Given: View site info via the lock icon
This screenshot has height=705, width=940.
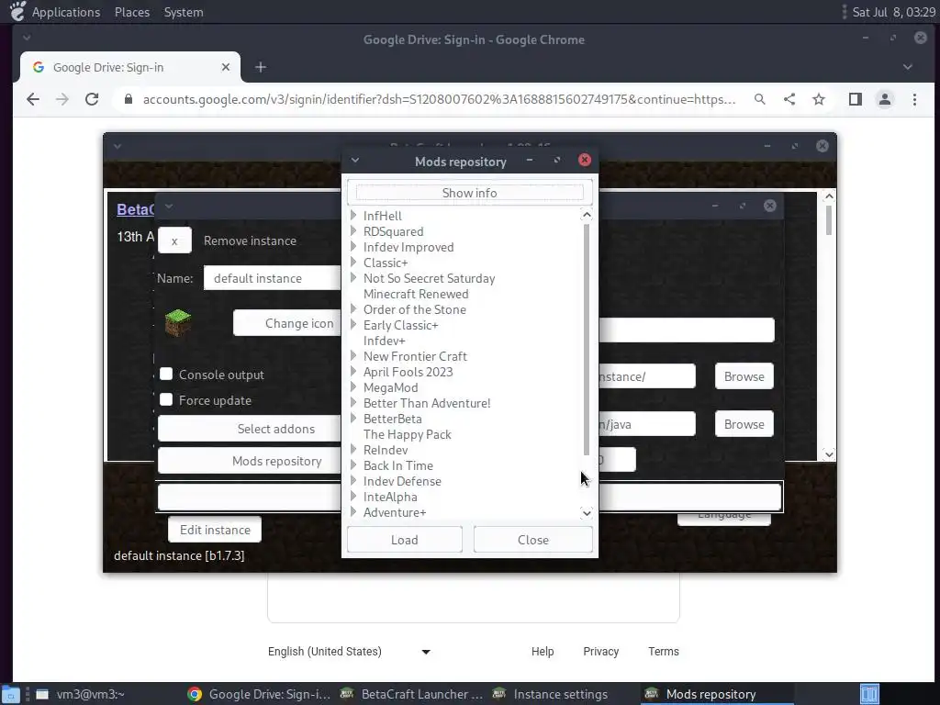Looking at the screenshot, I should click(x=129, y=99).
